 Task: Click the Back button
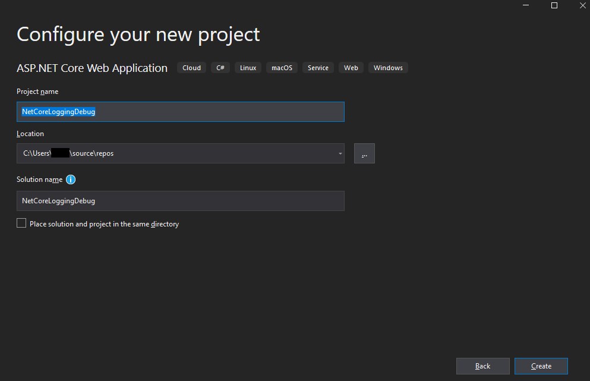point(482,366)
